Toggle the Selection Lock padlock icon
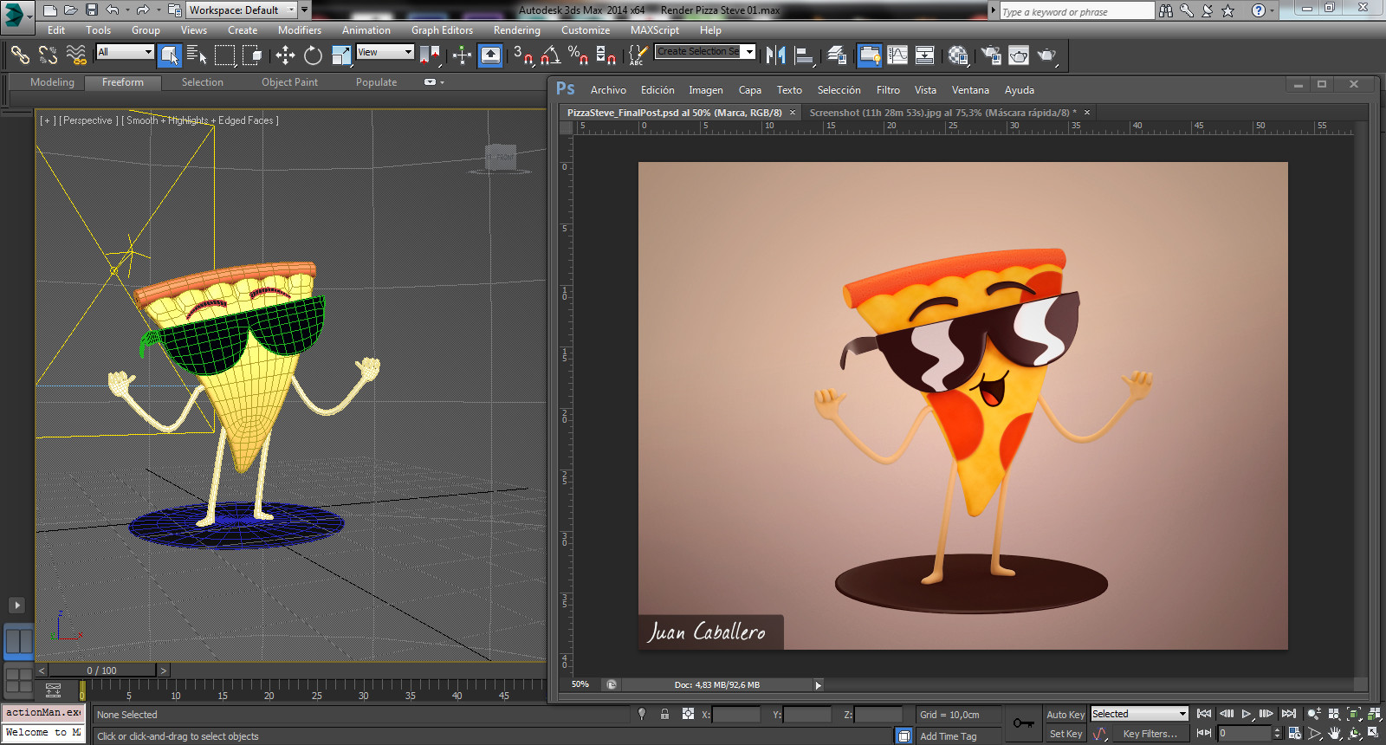Viewport: 1386px width, 745px height. (664, 714)
